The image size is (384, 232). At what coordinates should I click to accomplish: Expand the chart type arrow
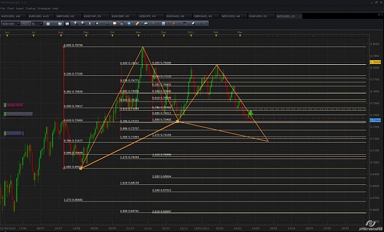coord(53,24)
